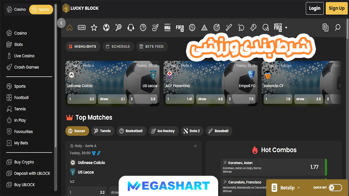Open Buy Crypto in the sidebar
This screenshot has width=349, height=196.
click(20, 162)
